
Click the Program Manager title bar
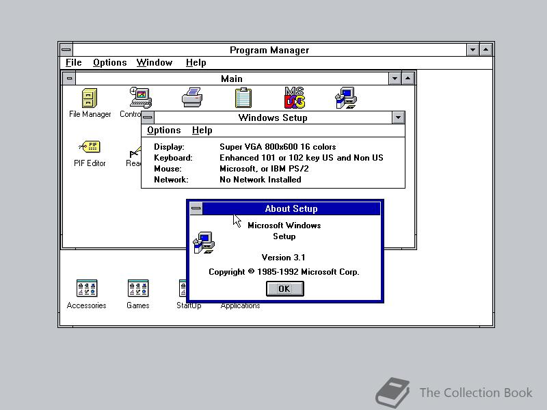(269, 50)
